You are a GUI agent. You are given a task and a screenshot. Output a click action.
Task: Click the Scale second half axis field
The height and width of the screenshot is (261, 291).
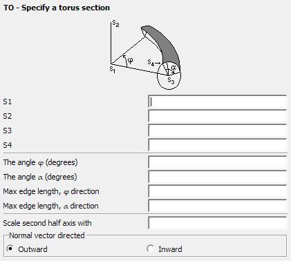[218, 223]
